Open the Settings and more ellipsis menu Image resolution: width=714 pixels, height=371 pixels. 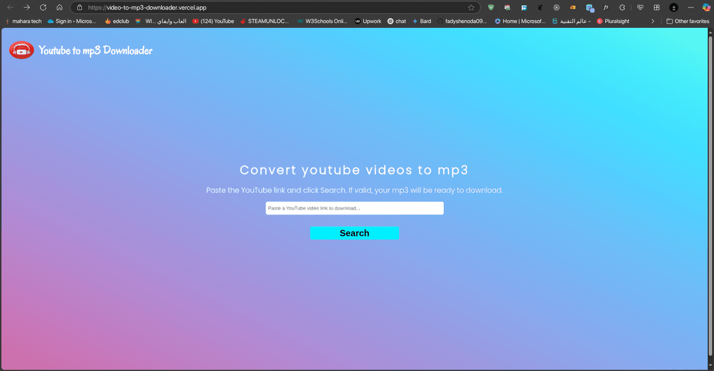pos(691,7)
